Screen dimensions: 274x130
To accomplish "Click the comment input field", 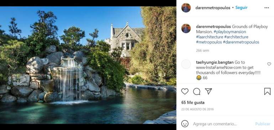I will pyautogui.click(x=222, y=124).
